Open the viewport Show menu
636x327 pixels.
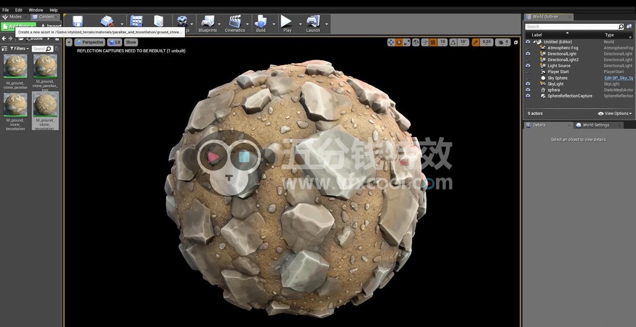click(131, 42)
